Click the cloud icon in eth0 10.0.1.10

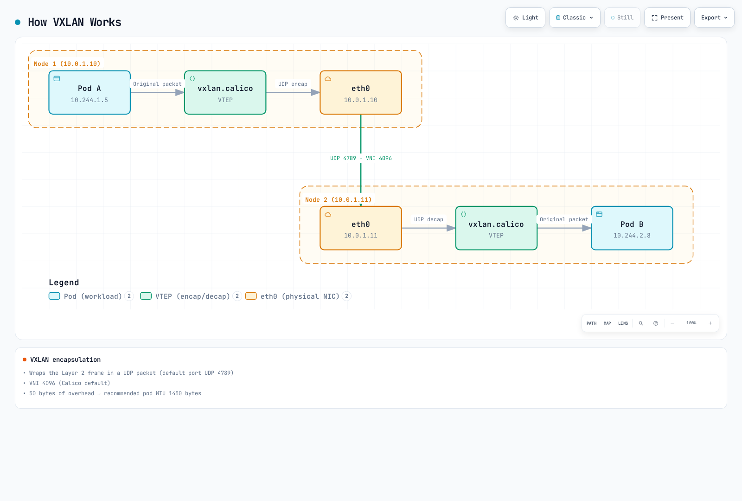(328, 78)
